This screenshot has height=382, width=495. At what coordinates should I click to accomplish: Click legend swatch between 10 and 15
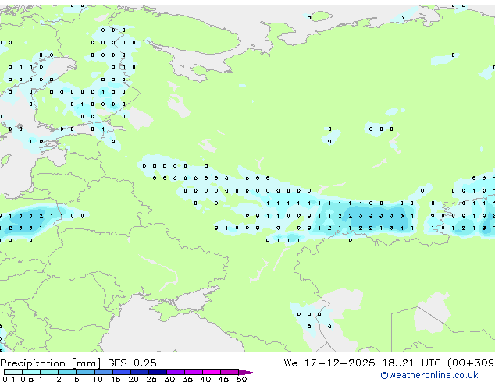[104, 372]
